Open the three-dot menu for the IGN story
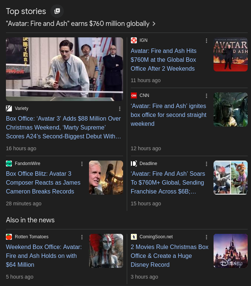Viewport: 251px width, 286px height. [207, 40]
